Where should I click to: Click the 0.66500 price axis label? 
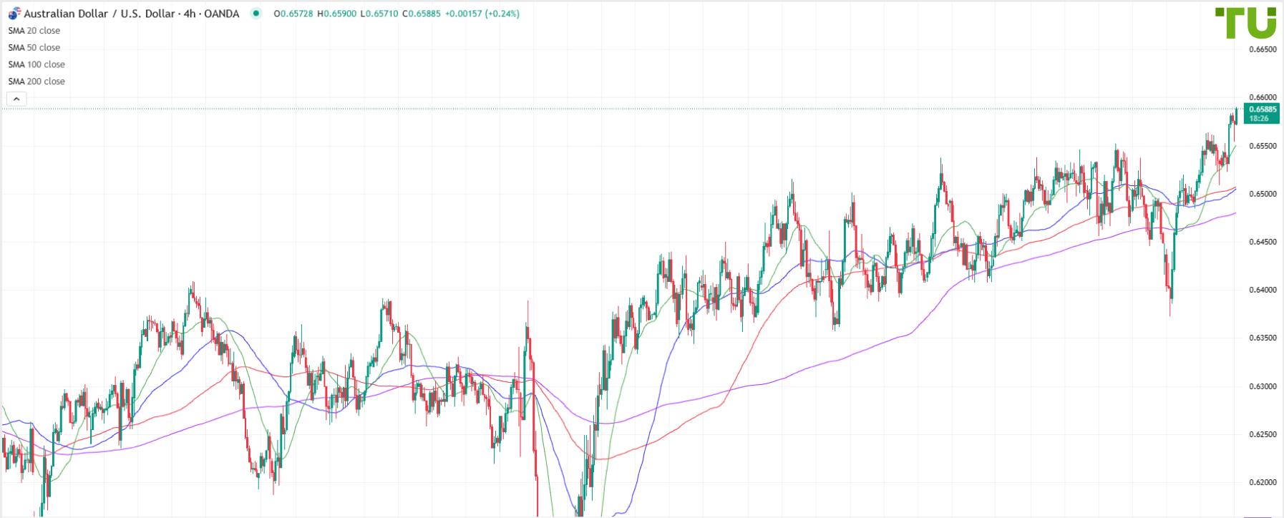pos(1263,49)
